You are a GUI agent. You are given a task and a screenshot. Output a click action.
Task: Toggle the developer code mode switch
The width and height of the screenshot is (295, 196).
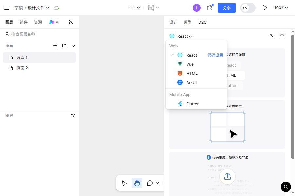[x=247, y=8]
